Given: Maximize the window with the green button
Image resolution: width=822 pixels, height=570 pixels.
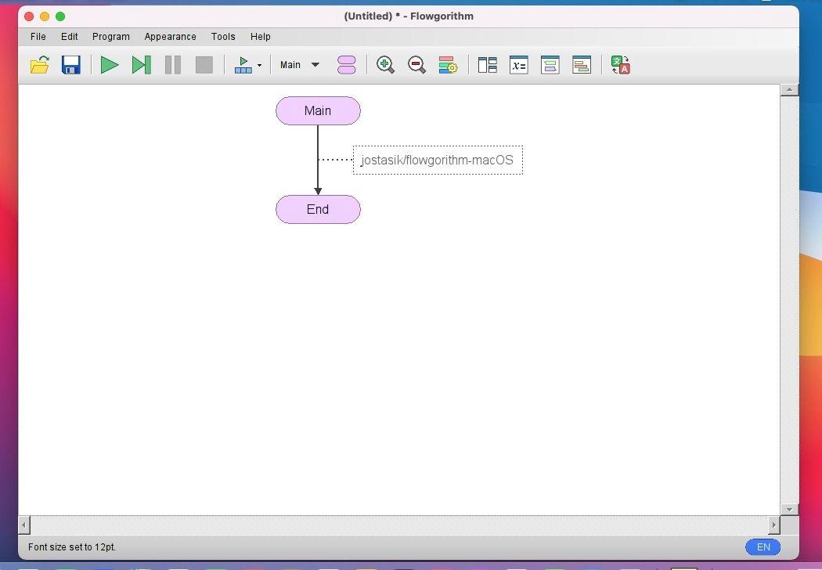Looking at the screenshot, I should pyautogui.click(x=60, y=16).
